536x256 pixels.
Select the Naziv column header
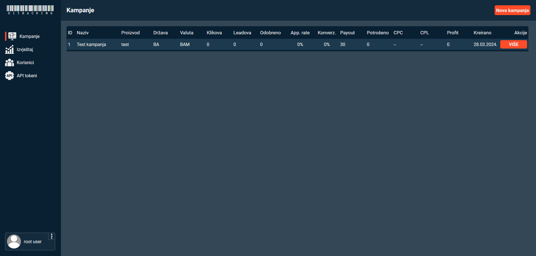click(83, 33)
